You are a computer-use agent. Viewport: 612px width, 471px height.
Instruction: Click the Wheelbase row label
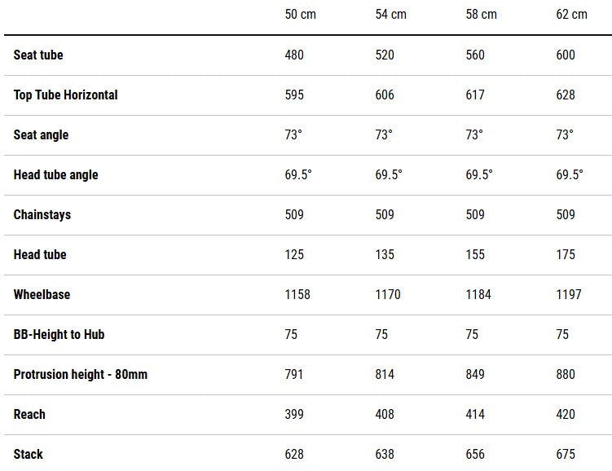(42, 294)
